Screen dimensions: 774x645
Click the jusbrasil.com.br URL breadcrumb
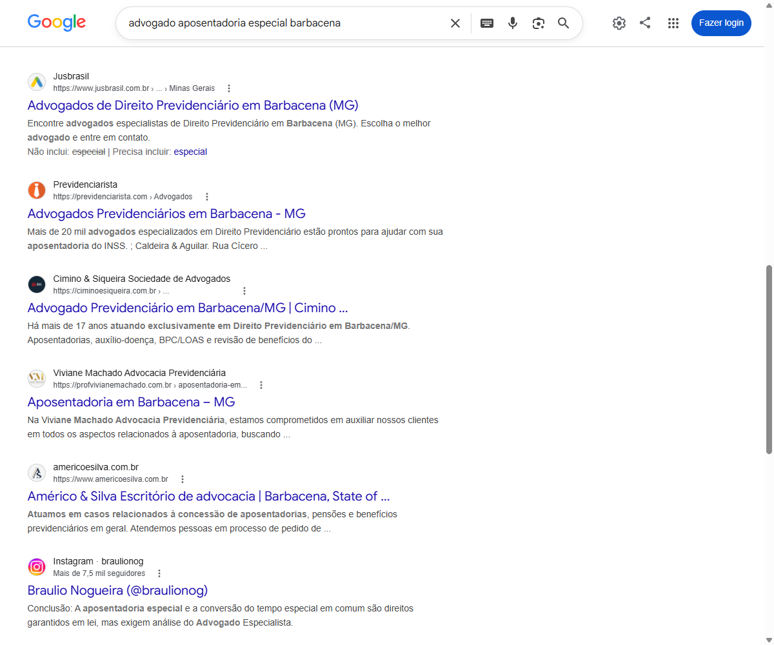pos(134,88)
